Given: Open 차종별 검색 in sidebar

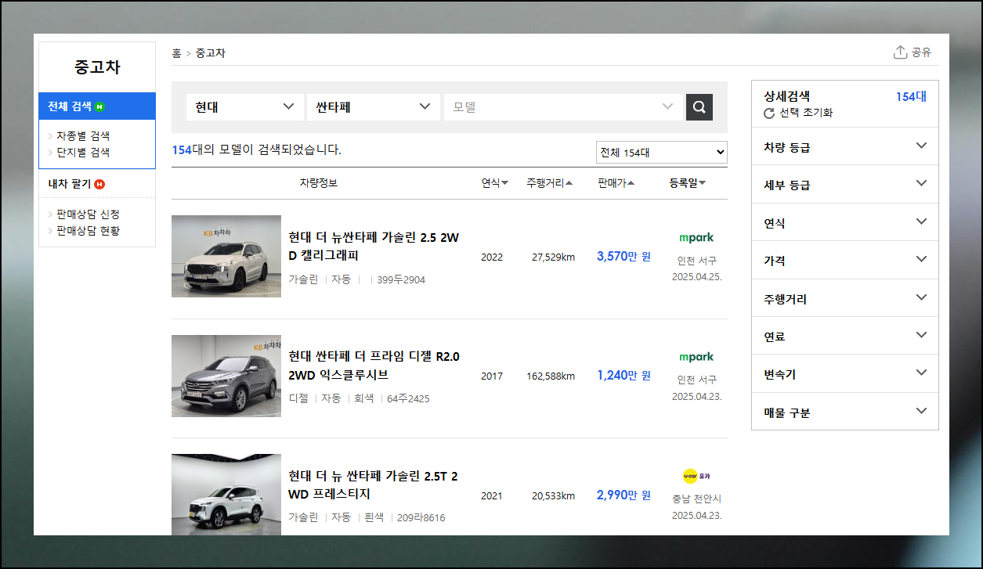Looking at the screenshot, I should point(83,135).
